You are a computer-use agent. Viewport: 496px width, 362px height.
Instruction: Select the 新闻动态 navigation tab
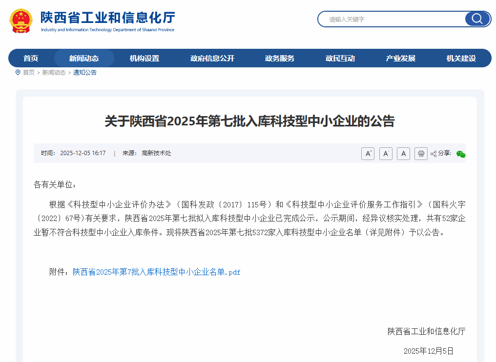84,59
